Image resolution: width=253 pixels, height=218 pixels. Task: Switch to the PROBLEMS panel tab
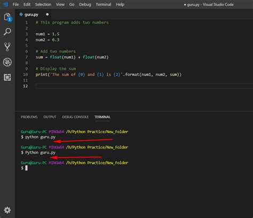point(29,117)
